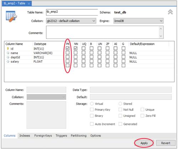Tick the Zero Fill checkbox
Image resolution: width=178 pixels, height=149 pixels.
142,115
